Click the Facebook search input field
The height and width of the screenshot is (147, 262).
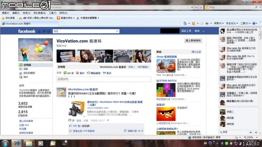coord(84,31)
